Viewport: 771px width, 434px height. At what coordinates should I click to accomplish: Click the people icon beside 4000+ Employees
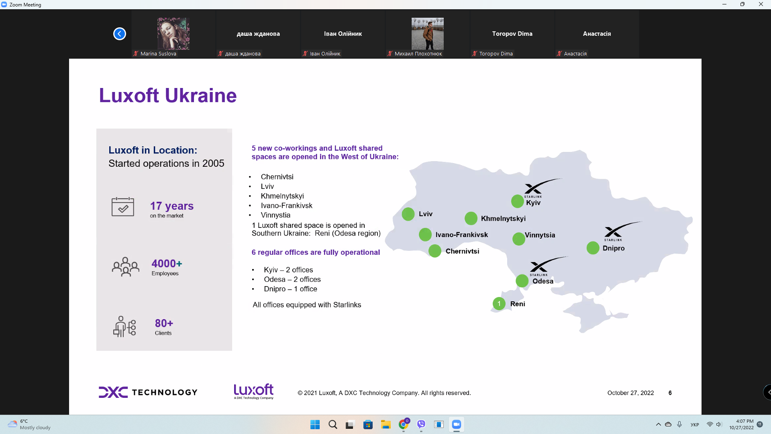[x=126, y=267]
